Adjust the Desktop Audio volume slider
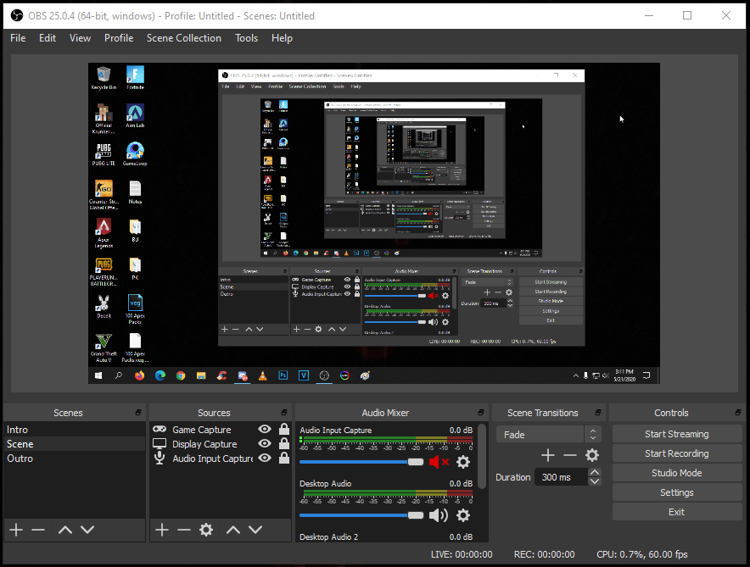 pyautogui.click(x=416, y=514)
